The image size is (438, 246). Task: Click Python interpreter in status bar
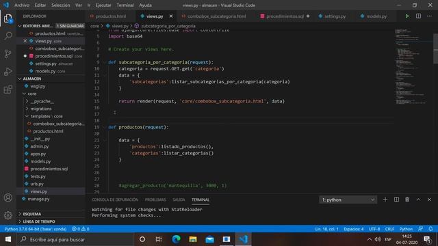[x=36, y=229]
